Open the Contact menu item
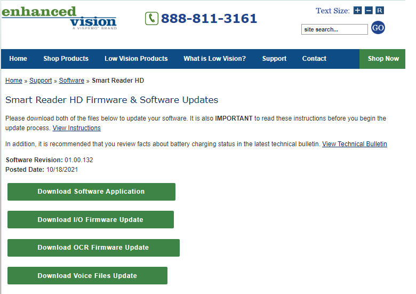Image resolution: width=416 pixels, height=294 pixels. 314,59
